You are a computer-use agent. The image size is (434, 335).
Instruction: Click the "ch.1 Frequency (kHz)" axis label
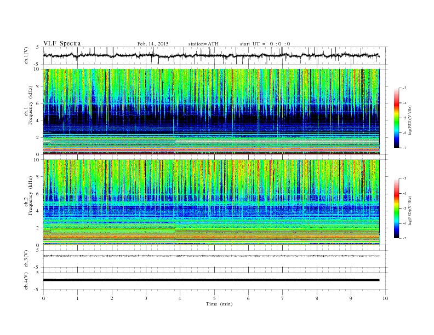tap(28, 105)
